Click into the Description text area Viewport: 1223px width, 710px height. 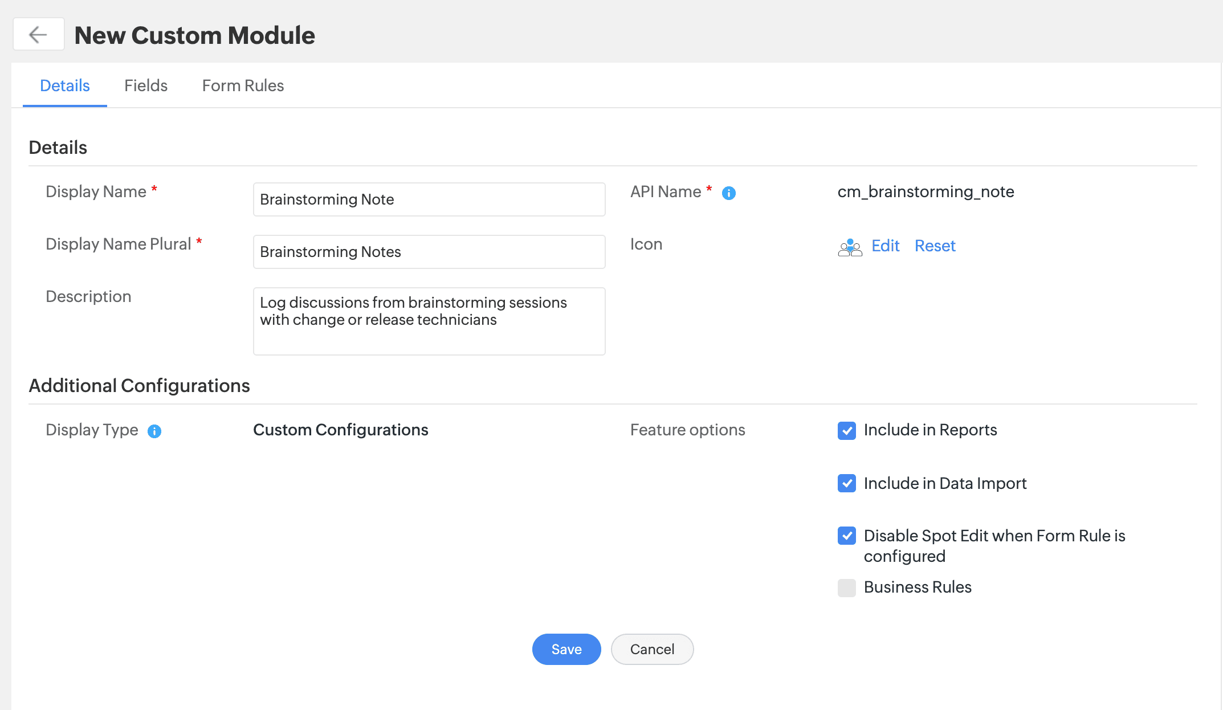[x=429, y=321]
